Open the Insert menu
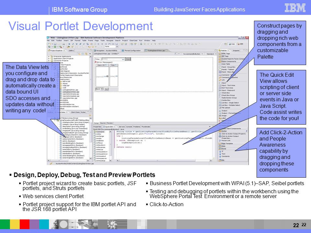The width and height of the screenshot is (311, 233). 66,40
